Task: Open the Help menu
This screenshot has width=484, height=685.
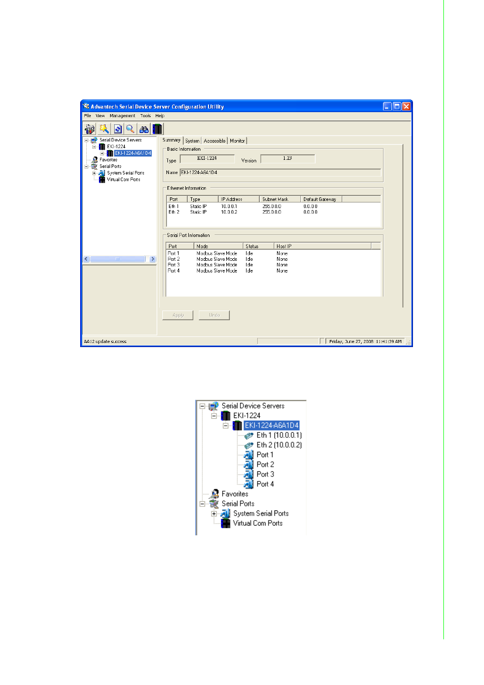Action: click(x=160, y=116)
